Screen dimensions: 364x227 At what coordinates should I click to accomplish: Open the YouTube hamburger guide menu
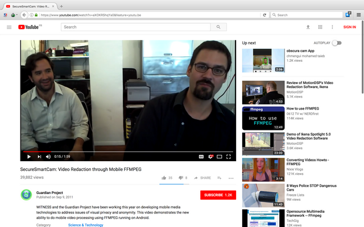coord(9,27)
